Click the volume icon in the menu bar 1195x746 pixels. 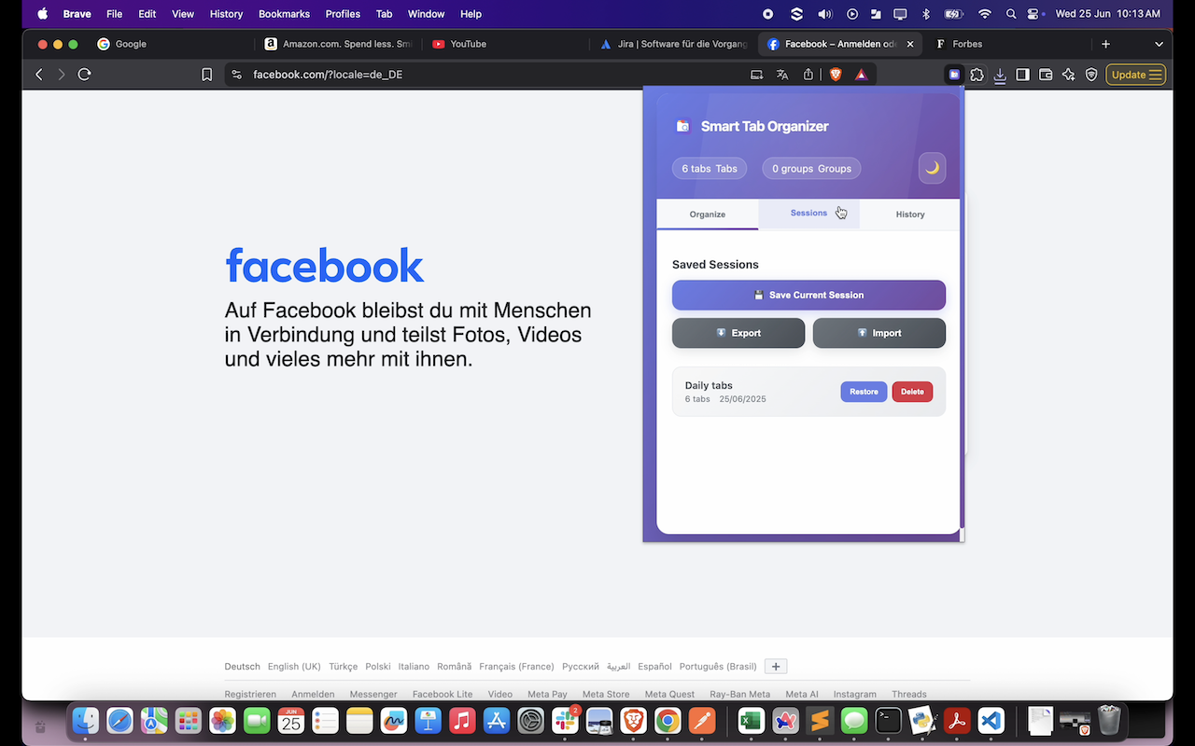pyautogui.click(x=824, y=14)
